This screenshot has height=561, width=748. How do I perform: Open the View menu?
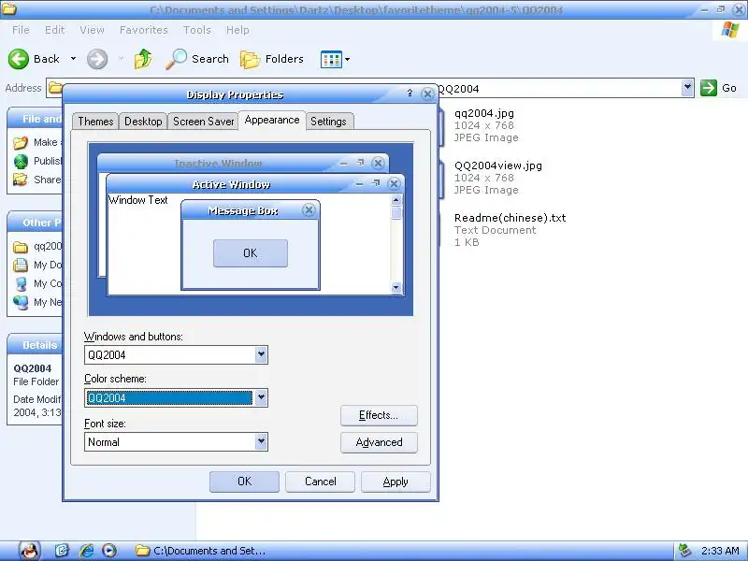click(92, 30)
